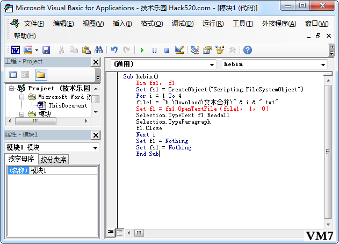Break execution using pause icon

click(154, 51)
